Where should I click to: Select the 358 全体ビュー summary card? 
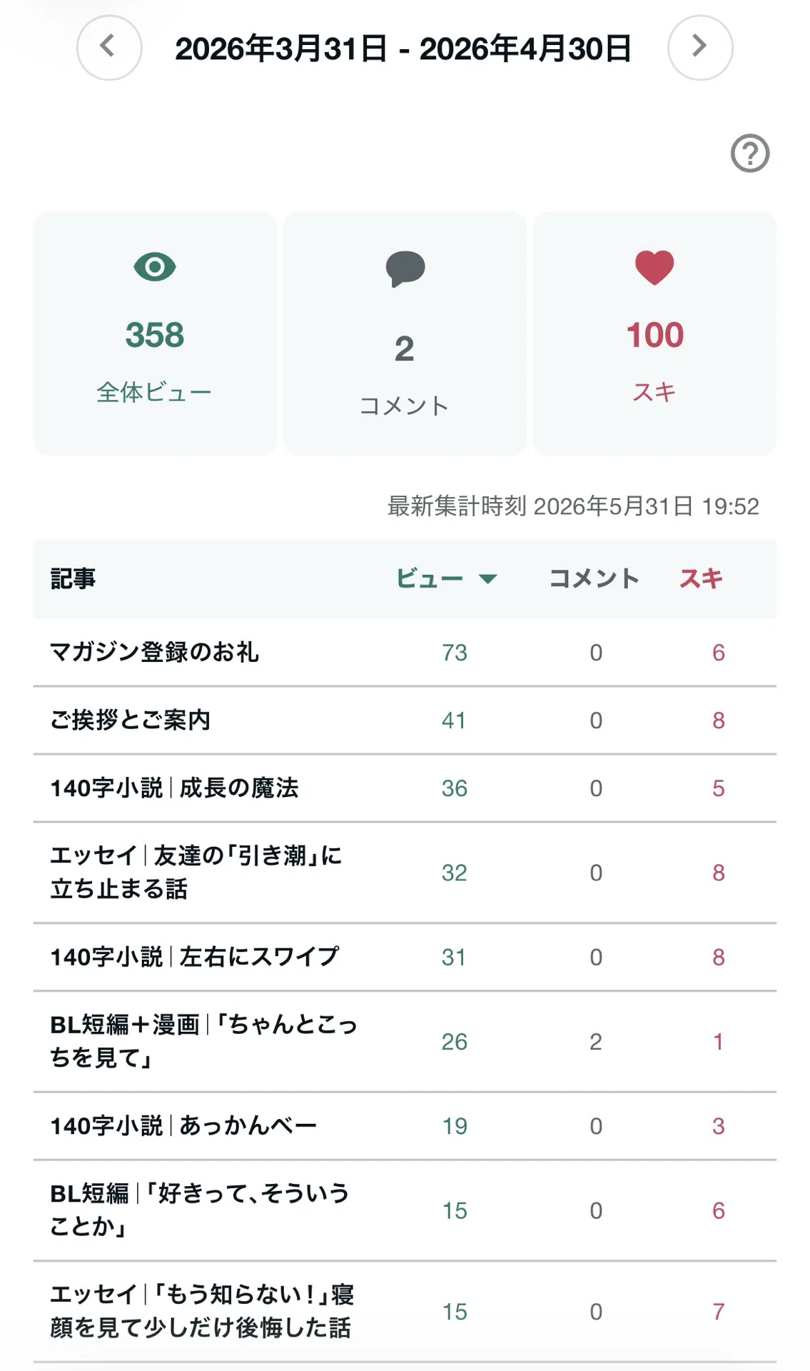coord(155,333)
